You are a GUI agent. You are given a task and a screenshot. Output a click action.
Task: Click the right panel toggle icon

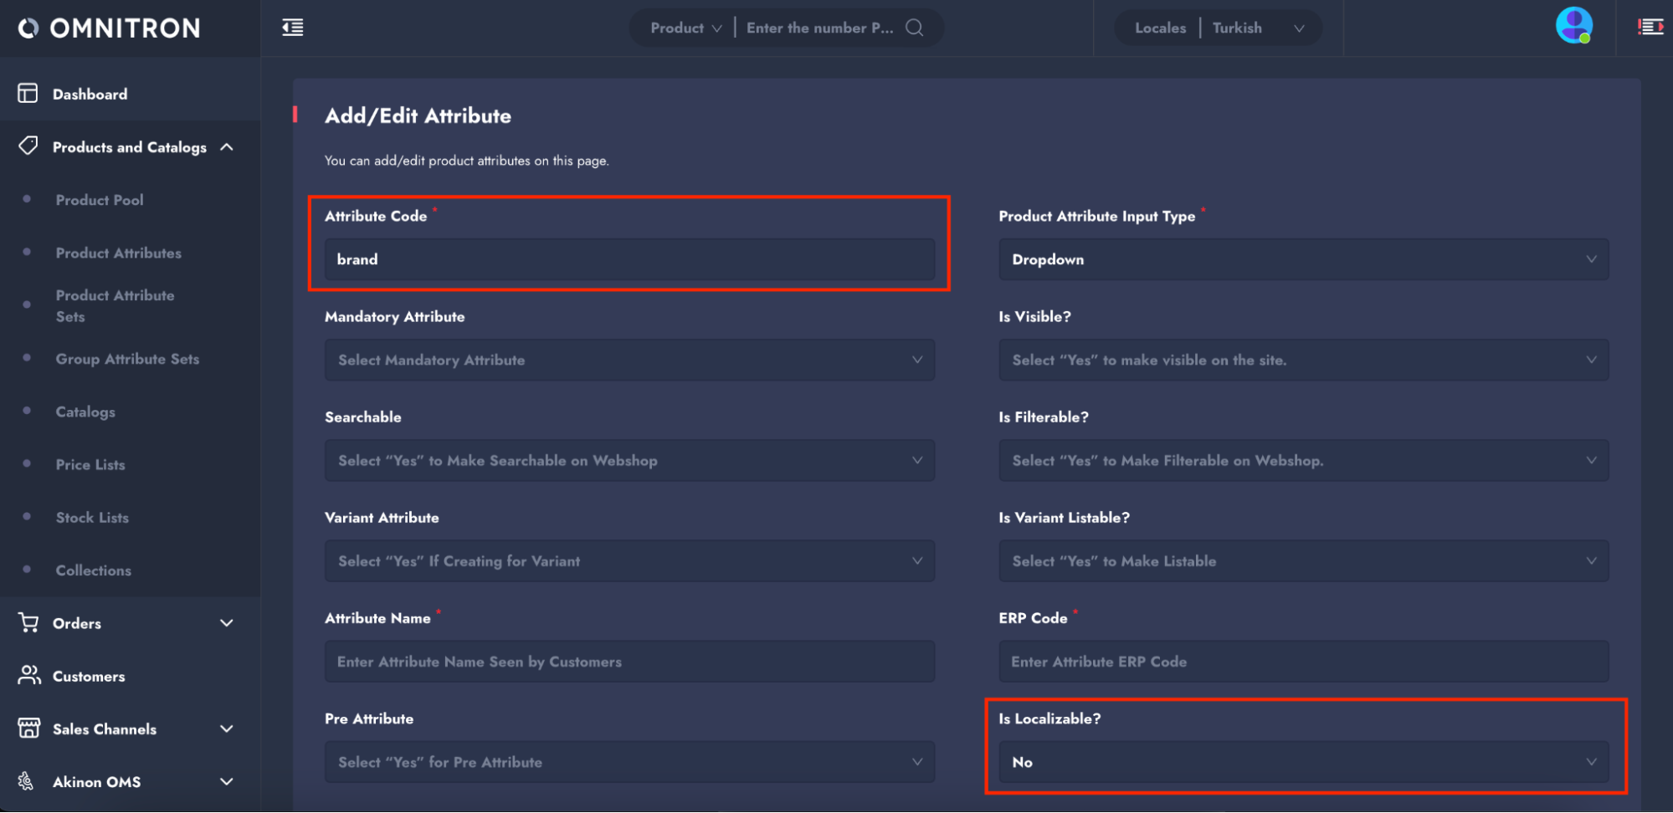1650,28
